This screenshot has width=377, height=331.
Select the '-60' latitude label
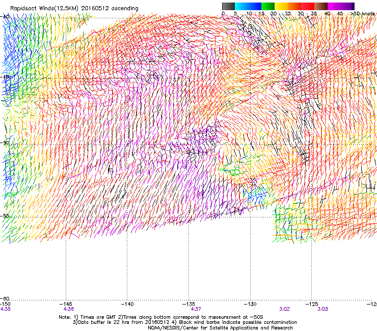[x=5, y=298]
